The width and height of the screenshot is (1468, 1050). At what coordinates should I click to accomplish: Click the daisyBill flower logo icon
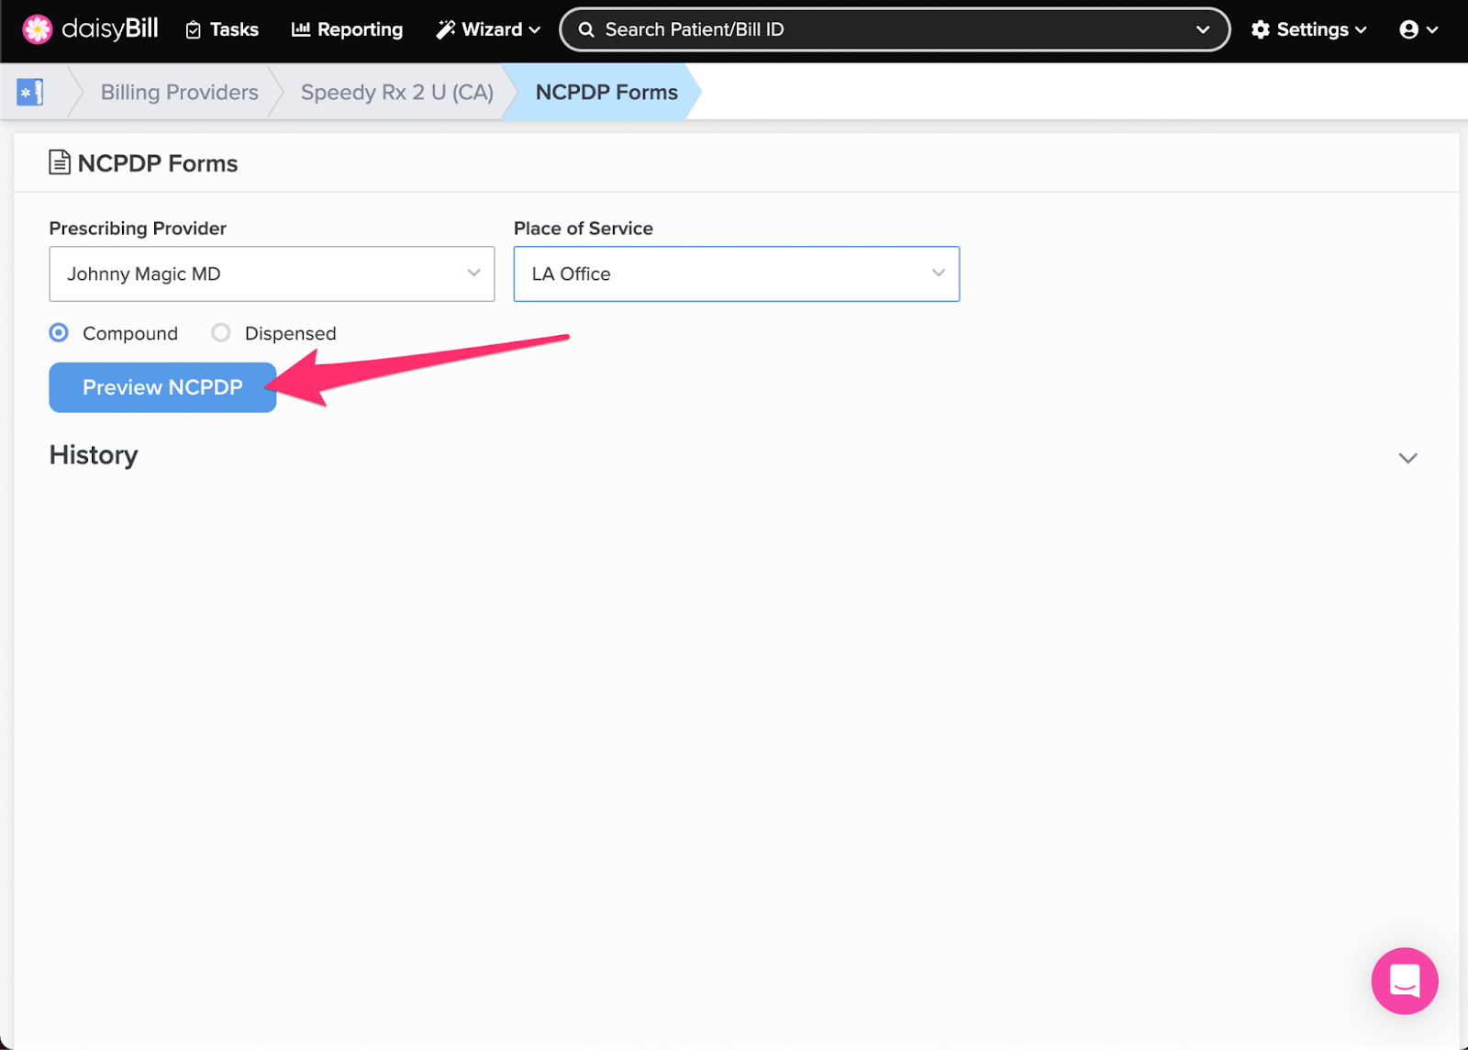click(38, 29)
